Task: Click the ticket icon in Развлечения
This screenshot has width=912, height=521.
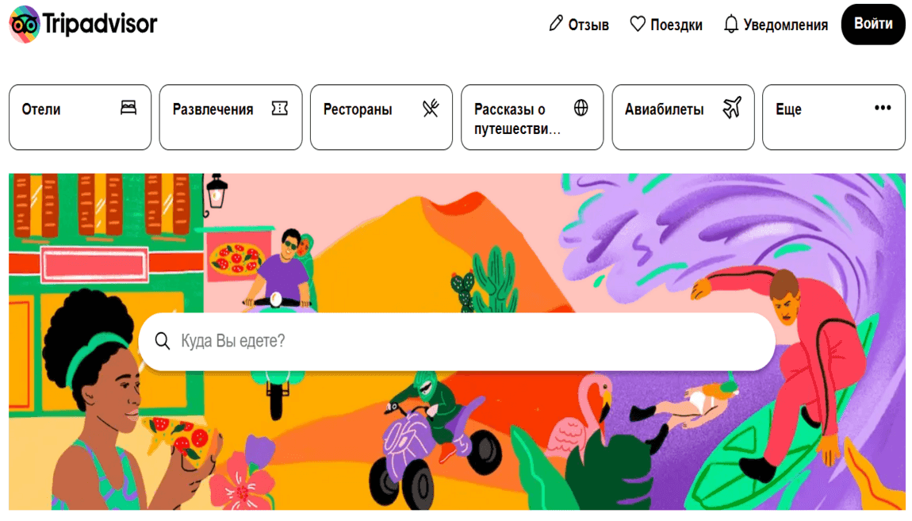Action: pyautogui.click(x=280, y=108)
